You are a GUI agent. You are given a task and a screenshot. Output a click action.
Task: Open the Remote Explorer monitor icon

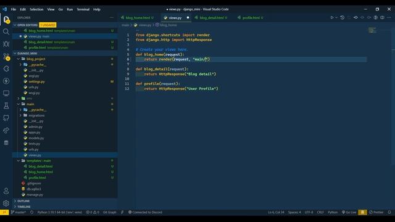point(6,93)
